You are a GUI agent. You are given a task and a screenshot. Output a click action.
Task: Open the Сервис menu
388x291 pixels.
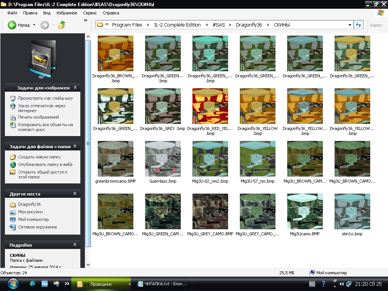tap(90, 13)
